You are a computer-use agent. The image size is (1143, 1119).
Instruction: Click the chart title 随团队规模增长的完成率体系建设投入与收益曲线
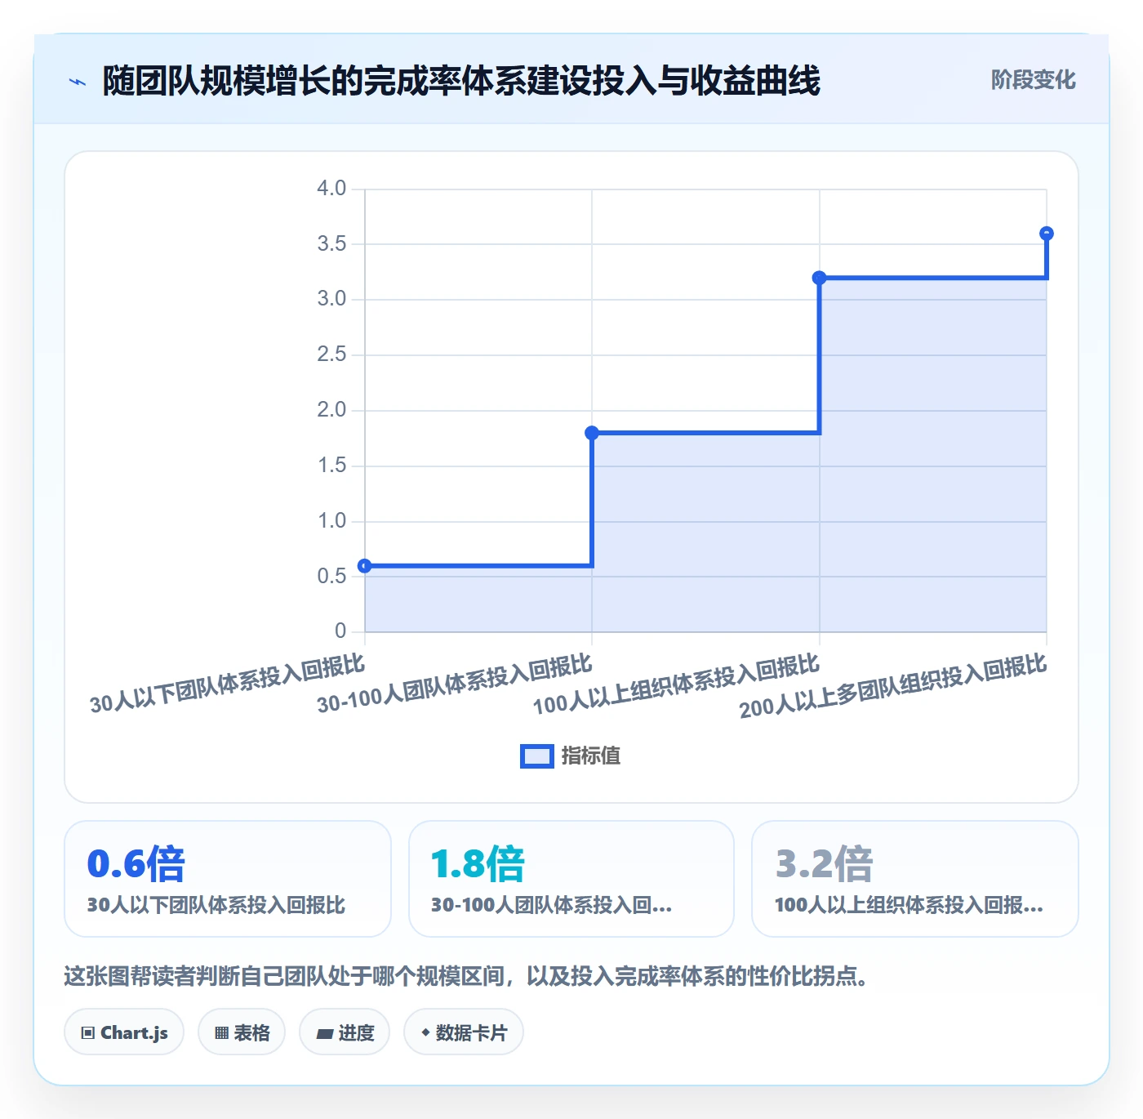[x=461, y=81]
